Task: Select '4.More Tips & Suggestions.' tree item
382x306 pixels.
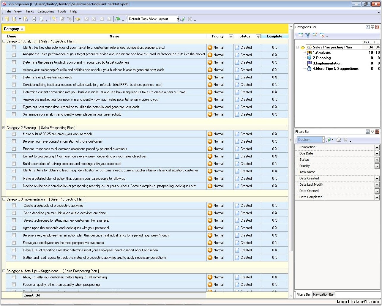Action: (336, 69)
